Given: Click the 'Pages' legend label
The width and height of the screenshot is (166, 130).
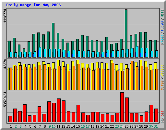Looking at the screenshot, I should coord(162,40).
